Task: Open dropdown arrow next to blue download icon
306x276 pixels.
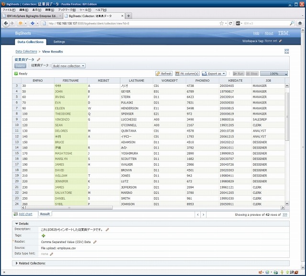Action: [37, 23]
